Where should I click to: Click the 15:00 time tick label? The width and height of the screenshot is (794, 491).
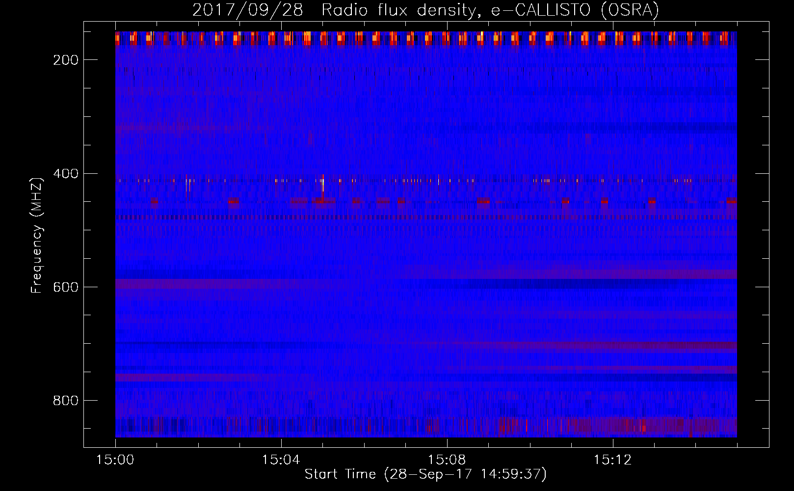(x=115, y=460)
